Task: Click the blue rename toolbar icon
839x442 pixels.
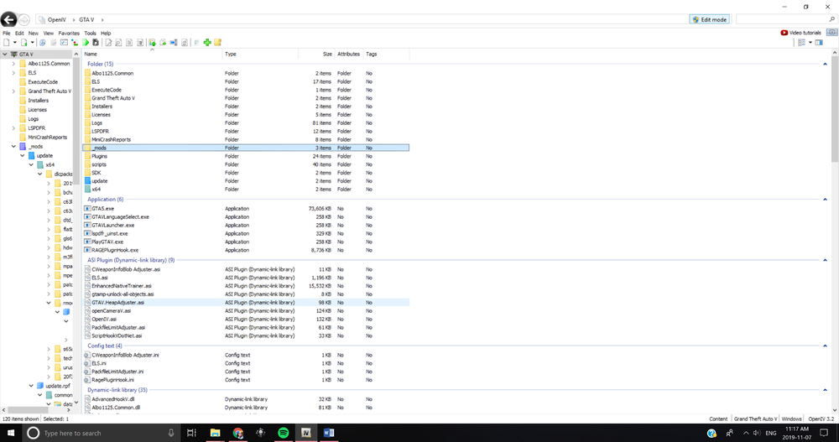Action: pyautogui.click(x=174, y=42)
